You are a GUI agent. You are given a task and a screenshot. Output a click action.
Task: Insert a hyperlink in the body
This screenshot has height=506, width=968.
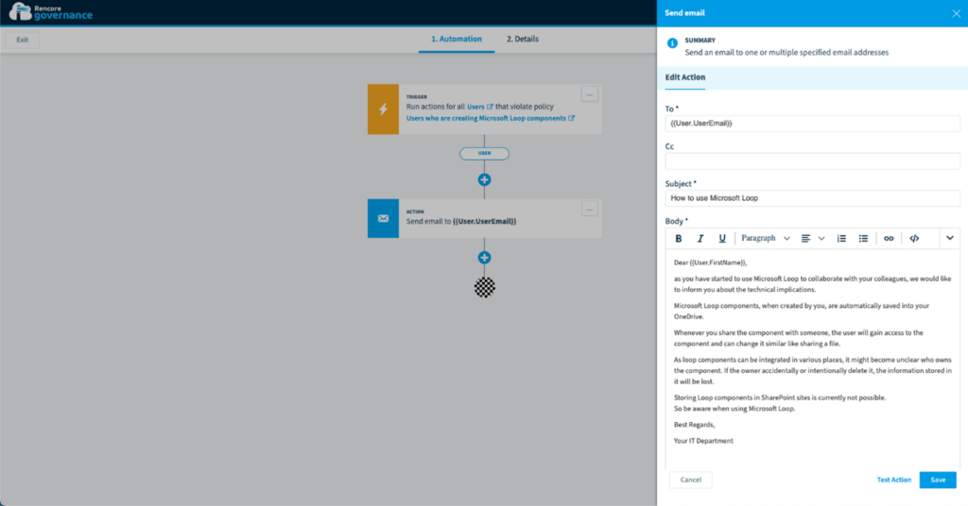tap(889, 239)
